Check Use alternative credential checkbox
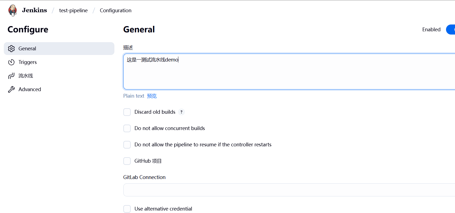The width and height of the screenshot is (455, 213). [127, 209]
